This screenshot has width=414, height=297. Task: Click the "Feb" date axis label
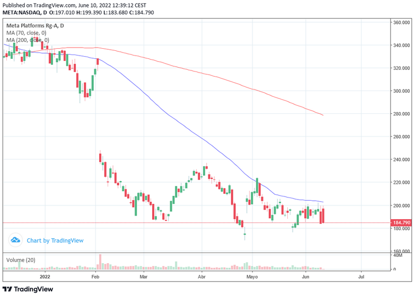[95, 277]
